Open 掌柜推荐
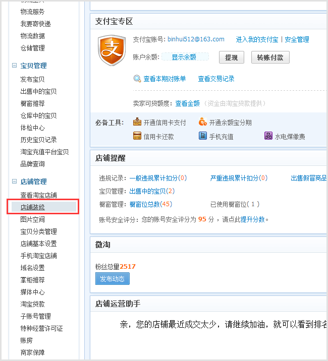This screenshot has height=361, width=328. tap(32, 280)
